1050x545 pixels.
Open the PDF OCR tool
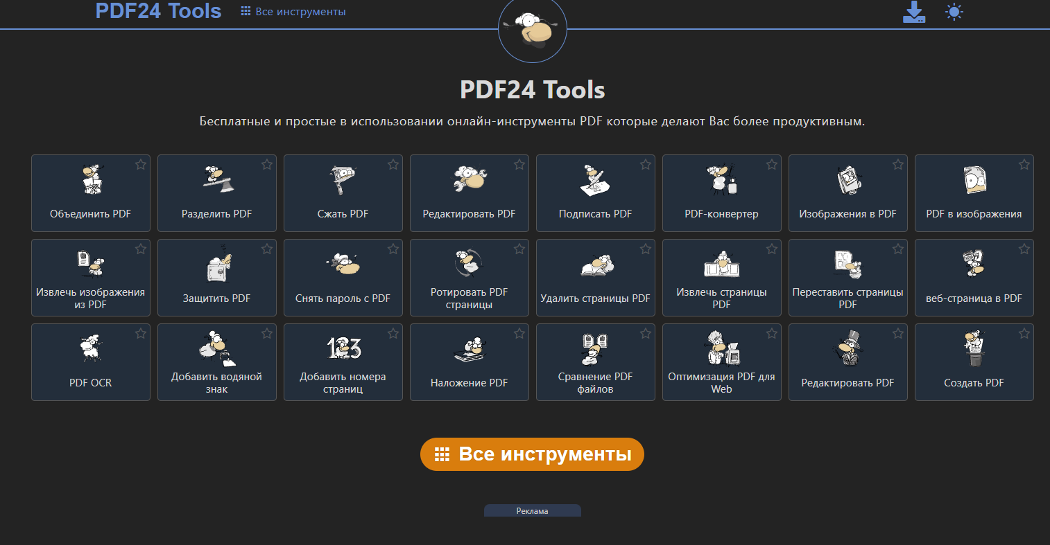pyautogui.click(x=91, y=362)
